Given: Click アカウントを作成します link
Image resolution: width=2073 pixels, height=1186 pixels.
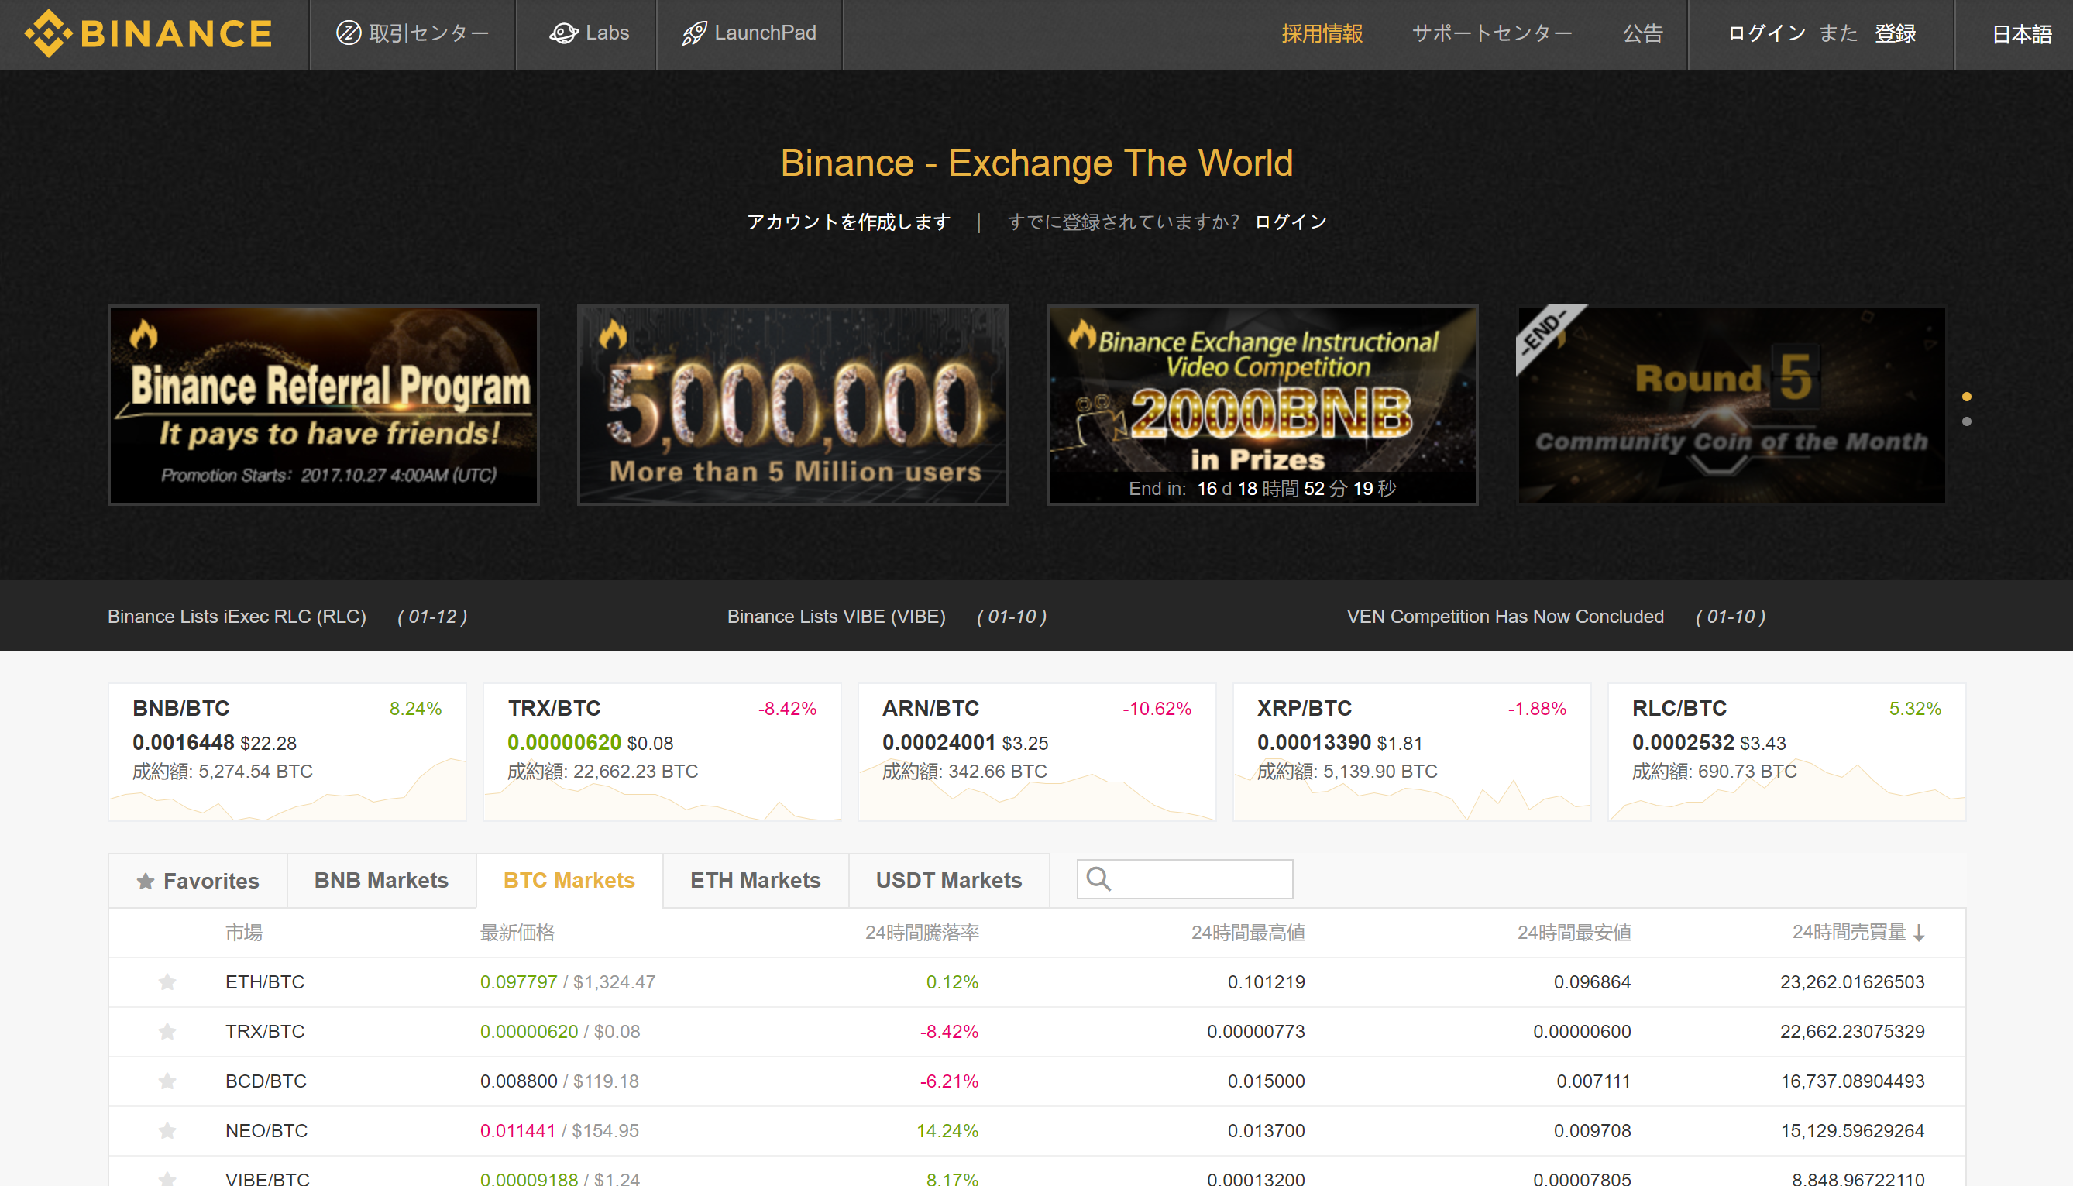Looking at the screenshot, I should 849,222.
